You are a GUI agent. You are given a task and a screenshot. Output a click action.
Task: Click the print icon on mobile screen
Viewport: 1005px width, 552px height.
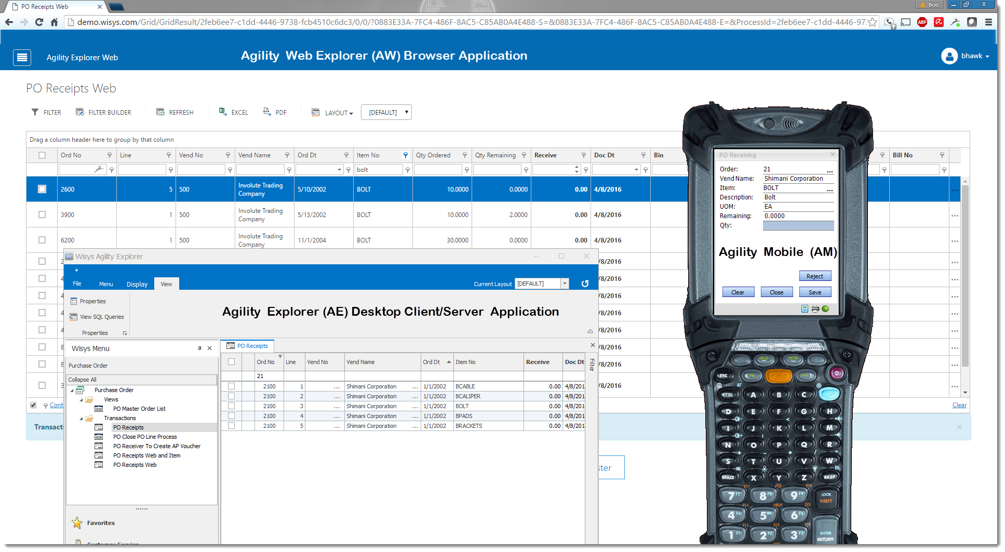tap(815, 309)
